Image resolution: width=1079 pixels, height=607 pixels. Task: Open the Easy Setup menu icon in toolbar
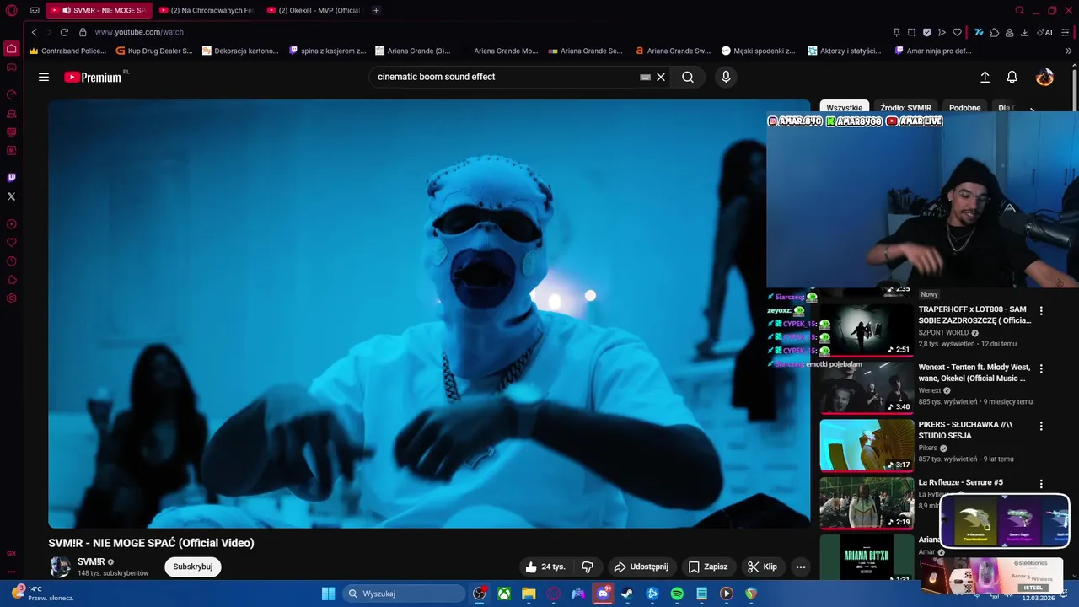1066,32
